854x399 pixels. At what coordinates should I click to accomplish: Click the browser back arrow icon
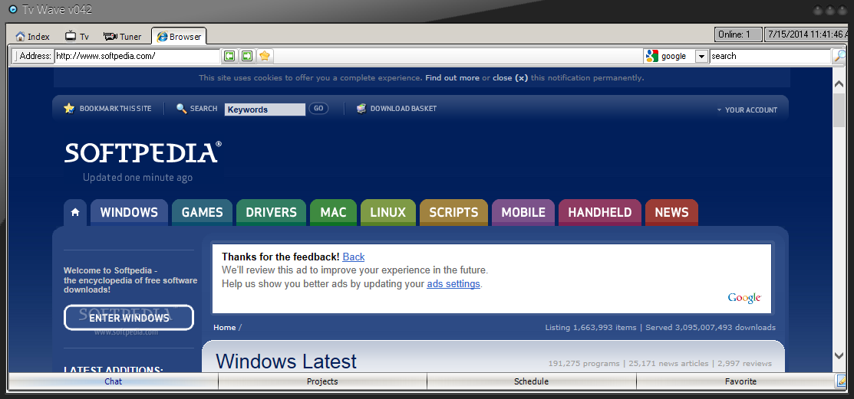point(229,55)
